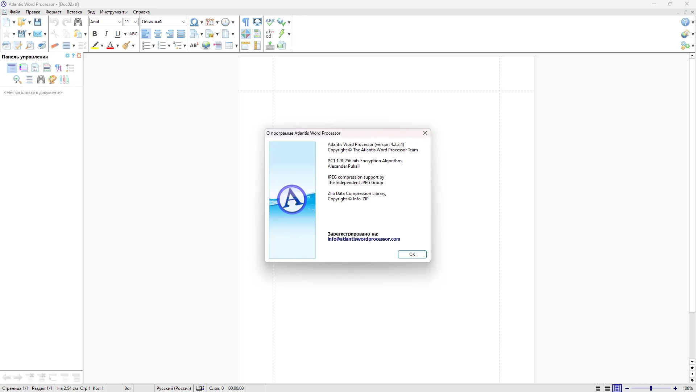Screen dimensions: 696x392
Task: Expand the font size 11 dropdown
Action: [136, 22]
